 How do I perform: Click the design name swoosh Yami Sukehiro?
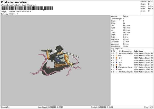[20, 12]
